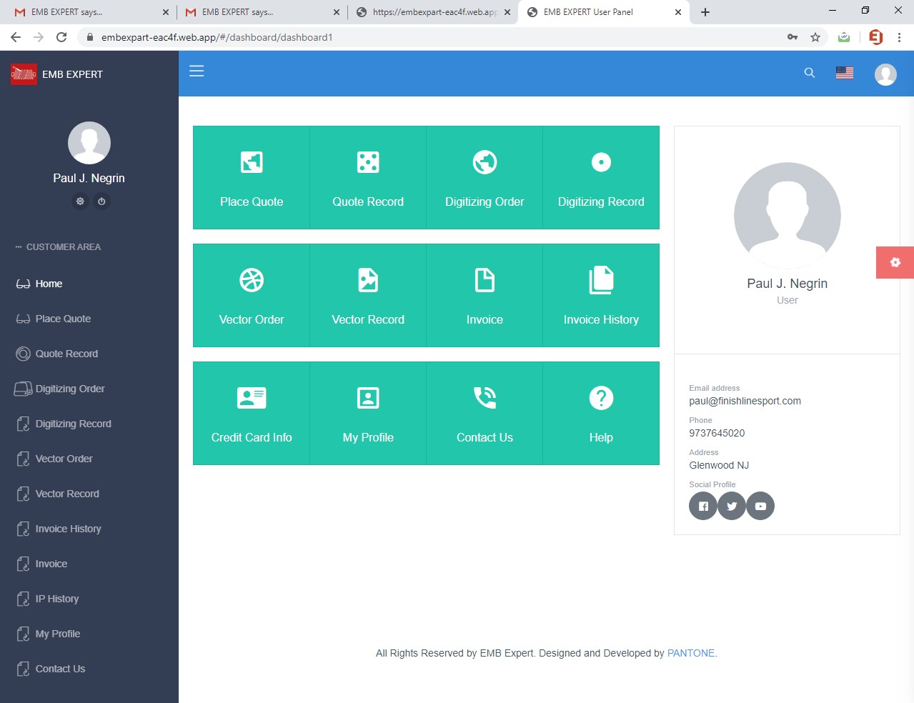Select Vector Order in the sidebar
The image size is (914, 703).
(x=64, y=459)
